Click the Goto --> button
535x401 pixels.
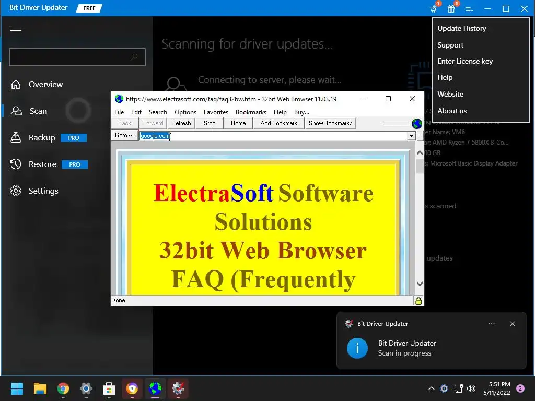(x=124, y=135)
